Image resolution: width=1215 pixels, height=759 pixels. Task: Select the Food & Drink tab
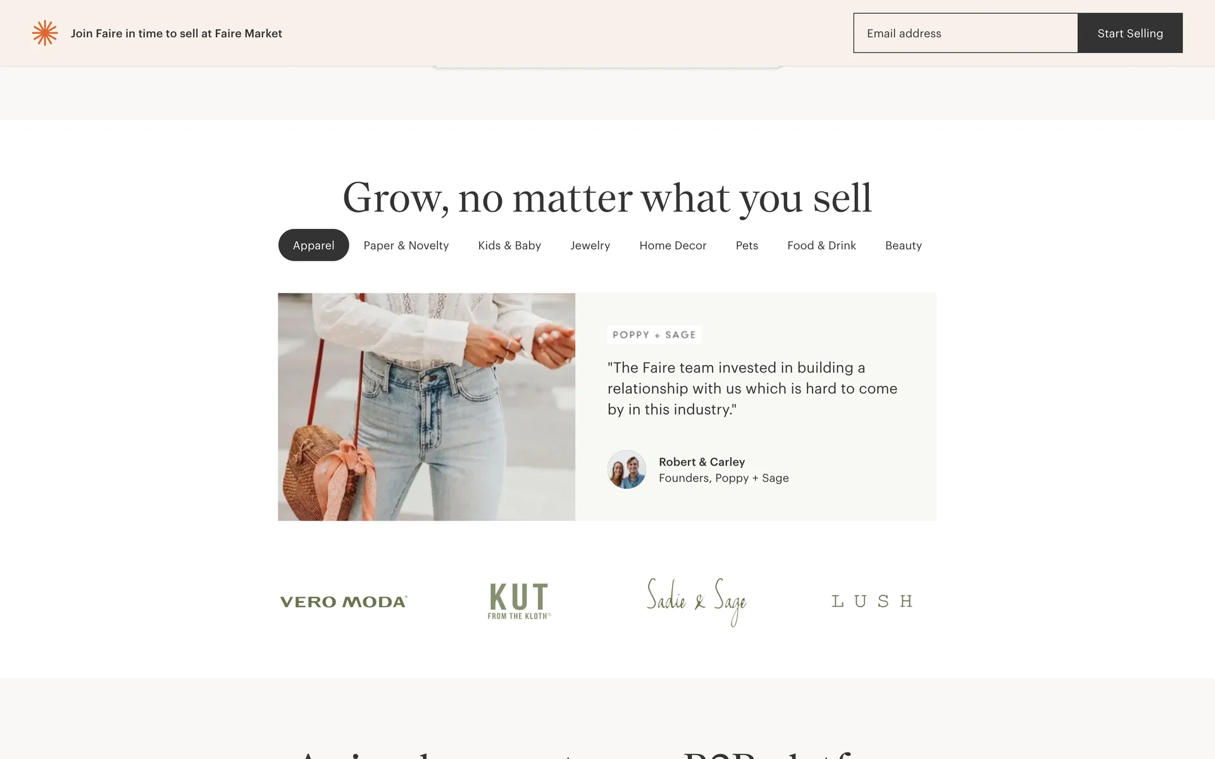pos(821,245)
